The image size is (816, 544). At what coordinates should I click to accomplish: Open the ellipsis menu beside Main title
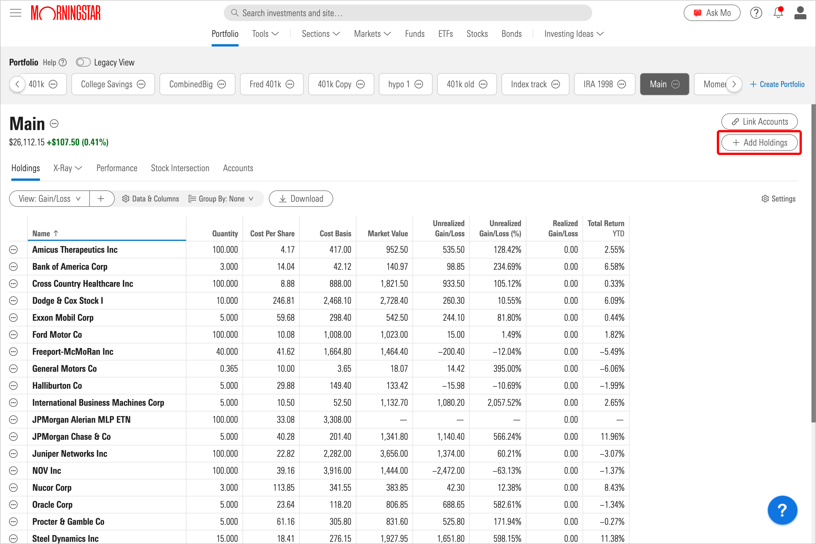54,124
